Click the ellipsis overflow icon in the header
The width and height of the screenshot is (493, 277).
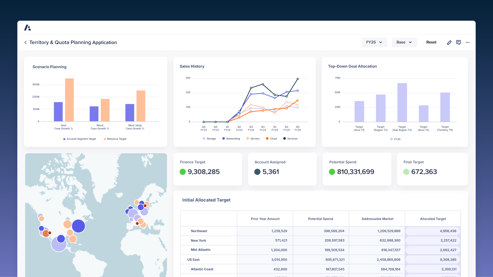tap(467, 42)
